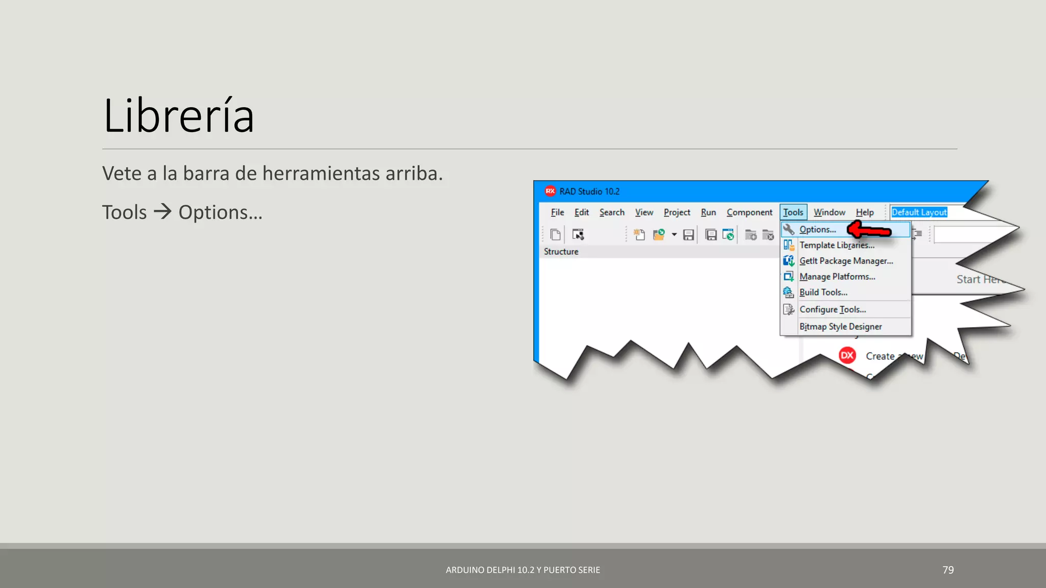Click the Add file to project icon
Screen dimensions: 1046x588
750,235
